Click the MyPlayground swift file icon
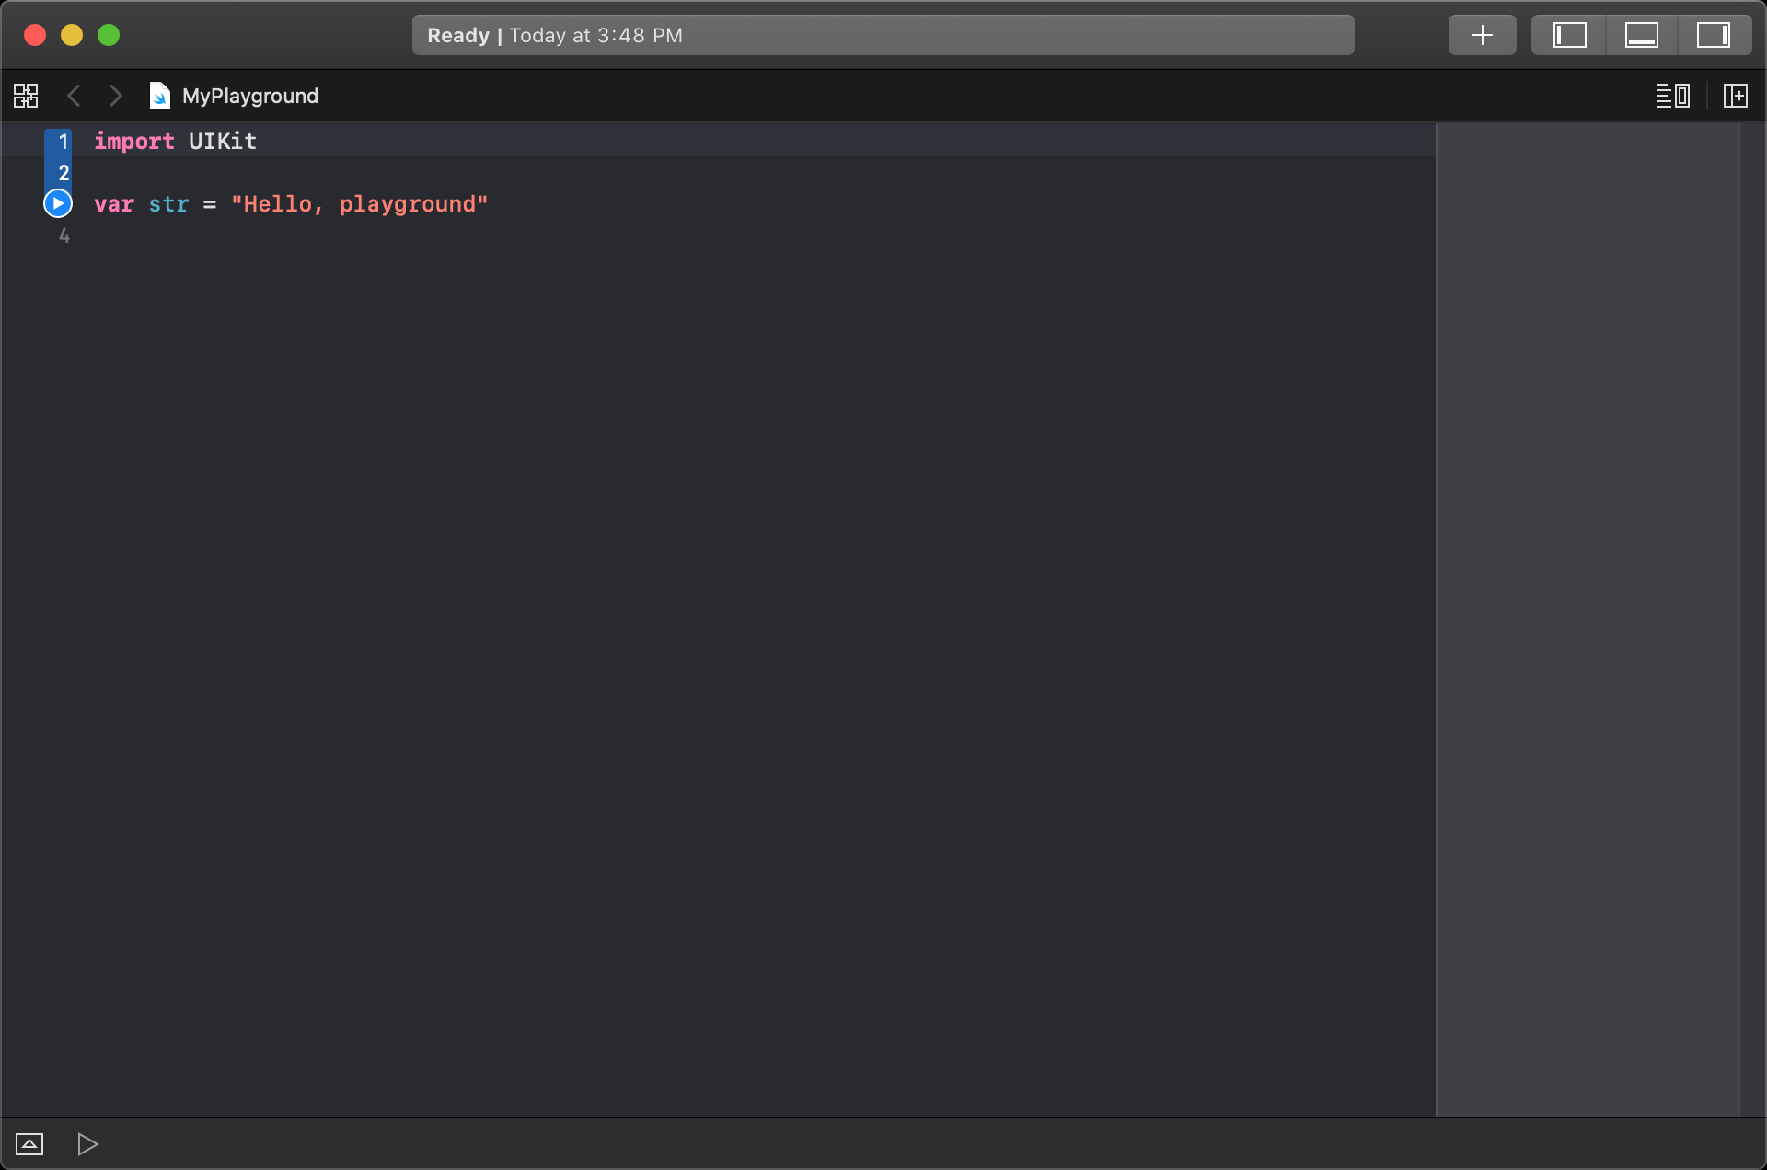1767x1170 pixels. pos(160,96)
